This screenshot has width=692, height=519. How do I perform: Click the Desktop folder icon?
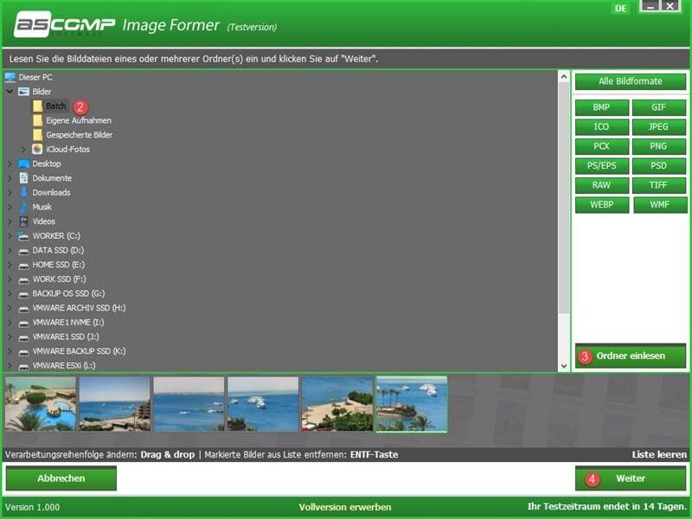pyautogui.click(x=23, y=163)
